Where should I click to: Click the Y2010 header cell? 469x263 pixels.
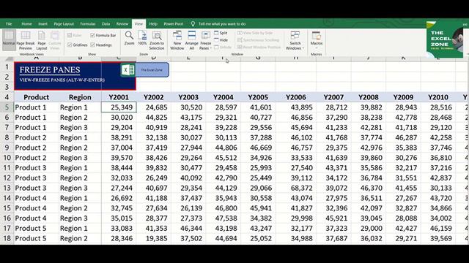click(438, 97)
